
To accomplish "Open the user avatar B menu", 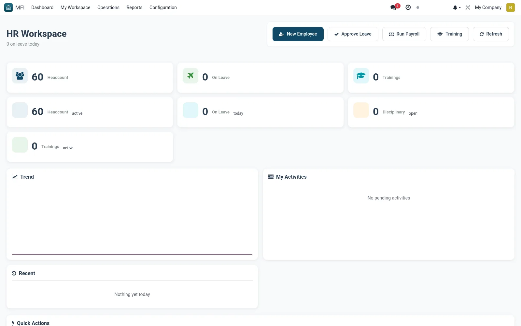I will (x=510, y=7).
